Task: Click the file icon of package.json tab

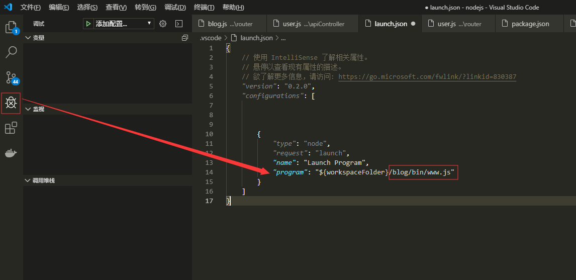Action: pyautogui.click(x=505, y=24)
